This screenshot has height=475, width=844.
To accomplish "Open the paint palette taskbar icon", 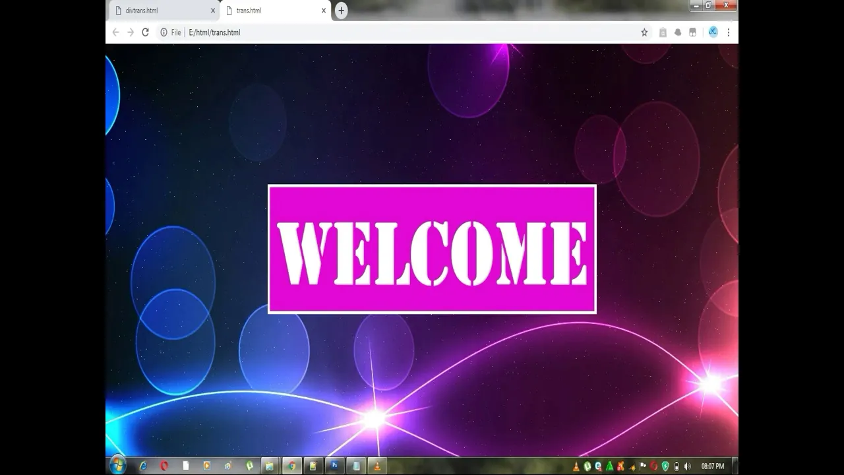I will click(227, 466).
